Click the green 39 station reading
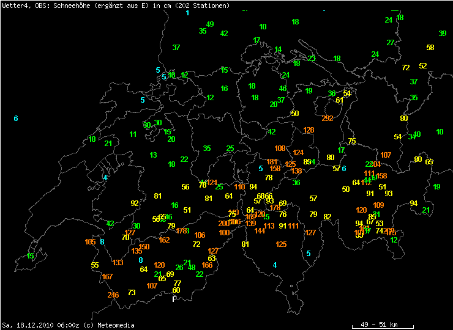This screenshot has width=453, height=330. tap(443, 34)
